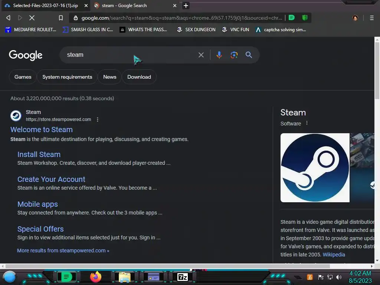The image size is (380, 285).
Task: Clear the search query with the X
Action: [201, 55]
